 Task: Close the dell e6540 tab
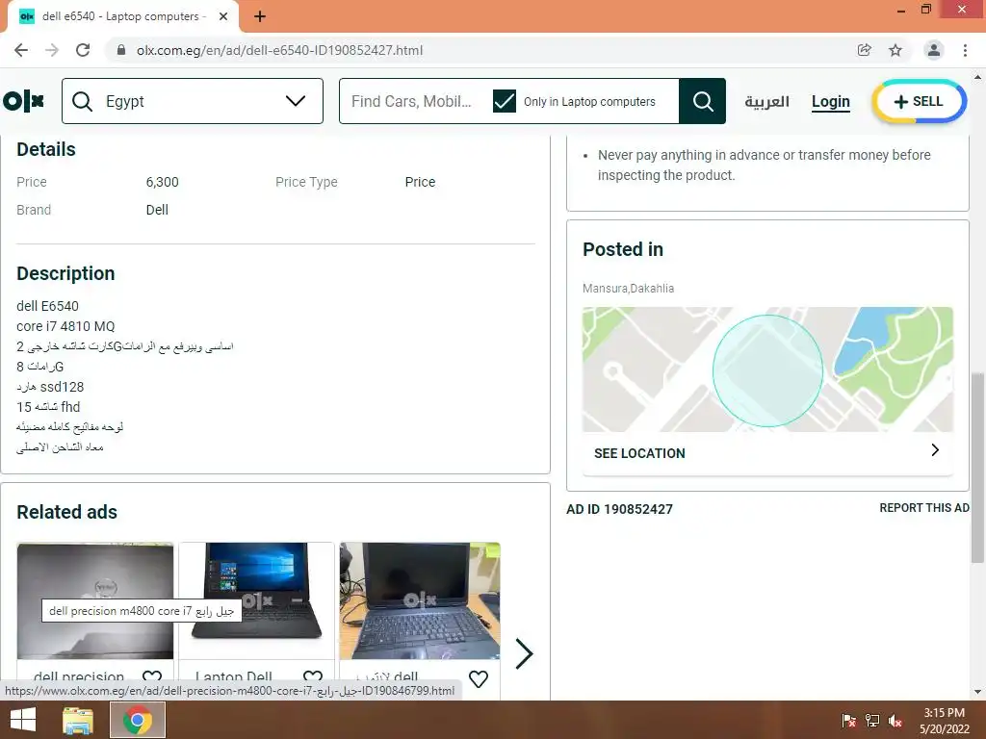pos(223,16)
